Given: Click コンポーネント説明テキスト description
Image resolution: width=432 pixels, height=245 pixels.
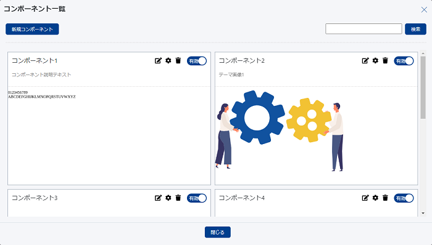Looking at the screenshot, I should (41, 74).
